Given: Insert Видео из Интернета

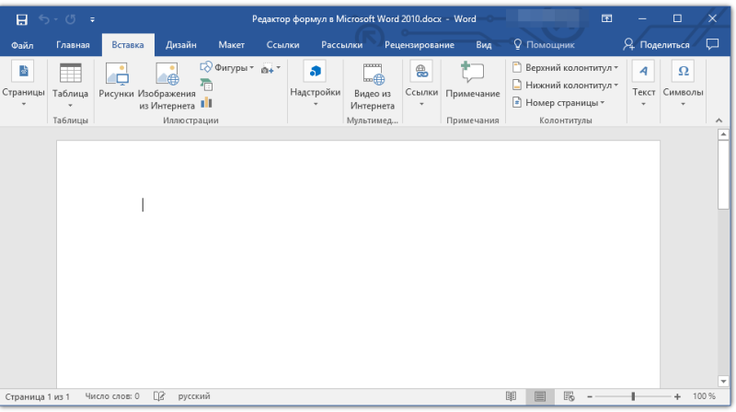Looking at the screenshot, I should 373,86.
